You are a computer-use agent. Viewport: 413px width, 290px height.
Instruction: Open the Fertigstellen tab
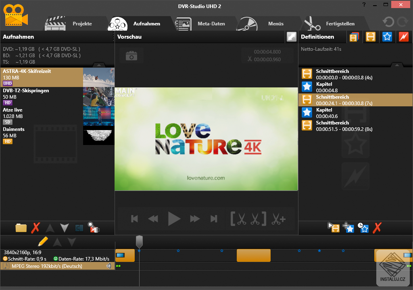pos(340,24)
